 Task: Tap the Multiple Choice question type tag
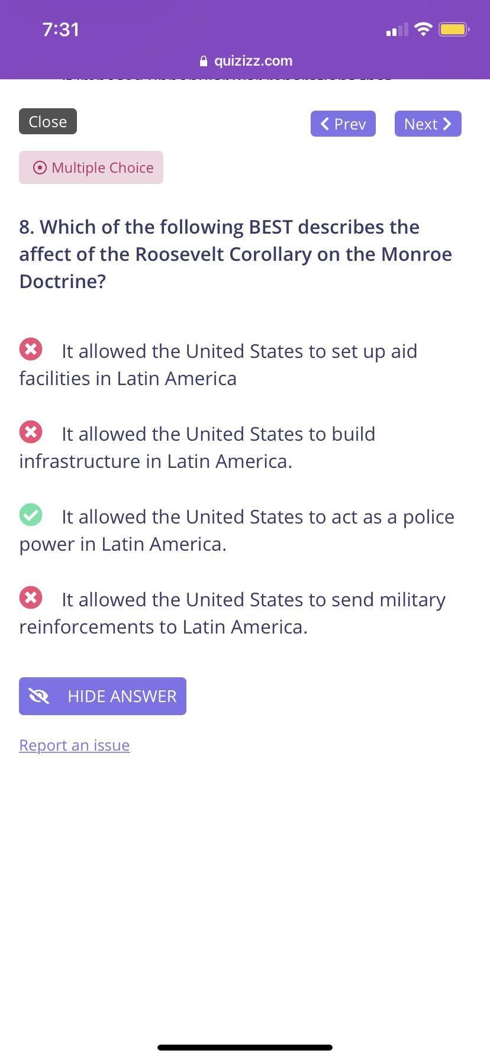click(91, 167)
